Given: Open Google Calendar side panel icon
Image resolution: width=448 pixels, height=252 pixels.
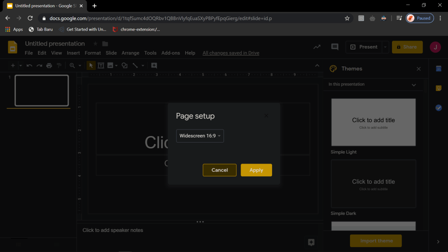Looking at the screenshot, I should pyautogui.click(x=438, y=69).
